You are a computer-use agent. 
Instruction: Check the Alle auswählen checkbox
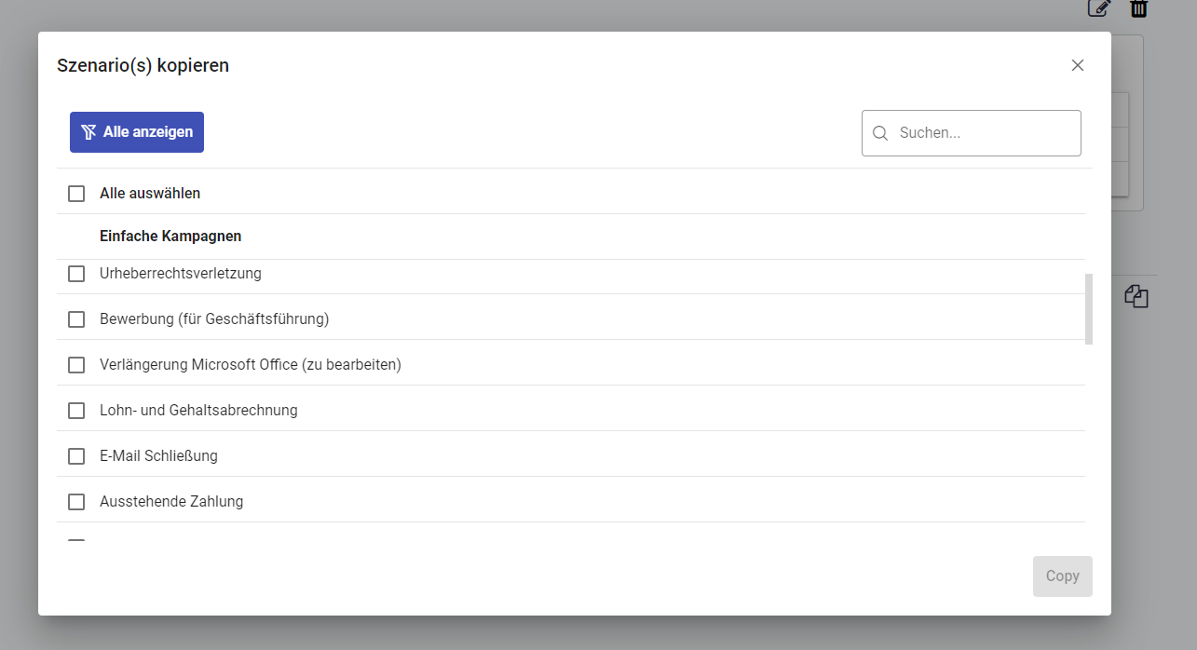click(76, 194)
